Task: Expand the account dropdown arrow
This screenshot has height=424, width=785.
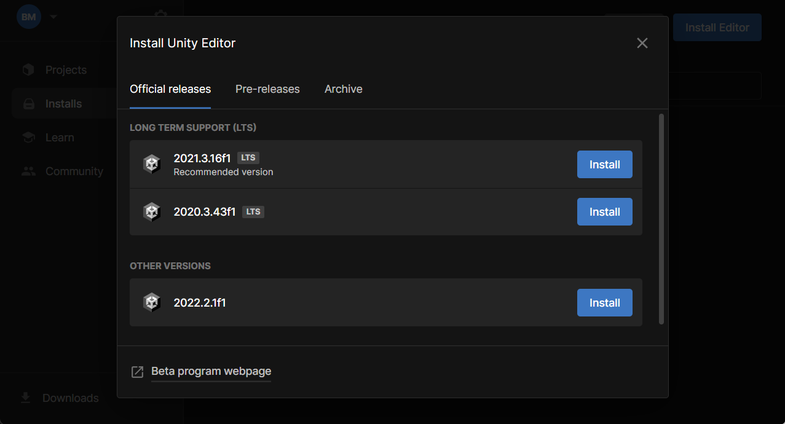Action: (x=53, y=17)
